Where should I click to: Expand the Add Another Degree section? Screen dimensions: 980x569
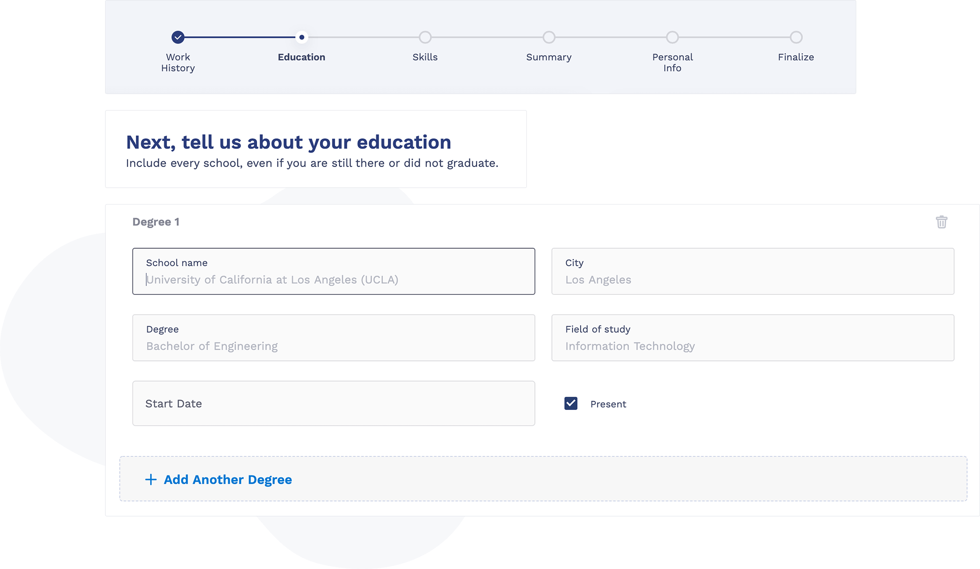217,480
